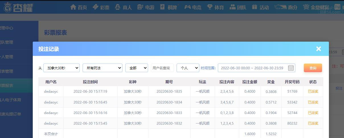Click the card icon beside 棋牌
Screen dimensions: 344x138
coord(163,7)
